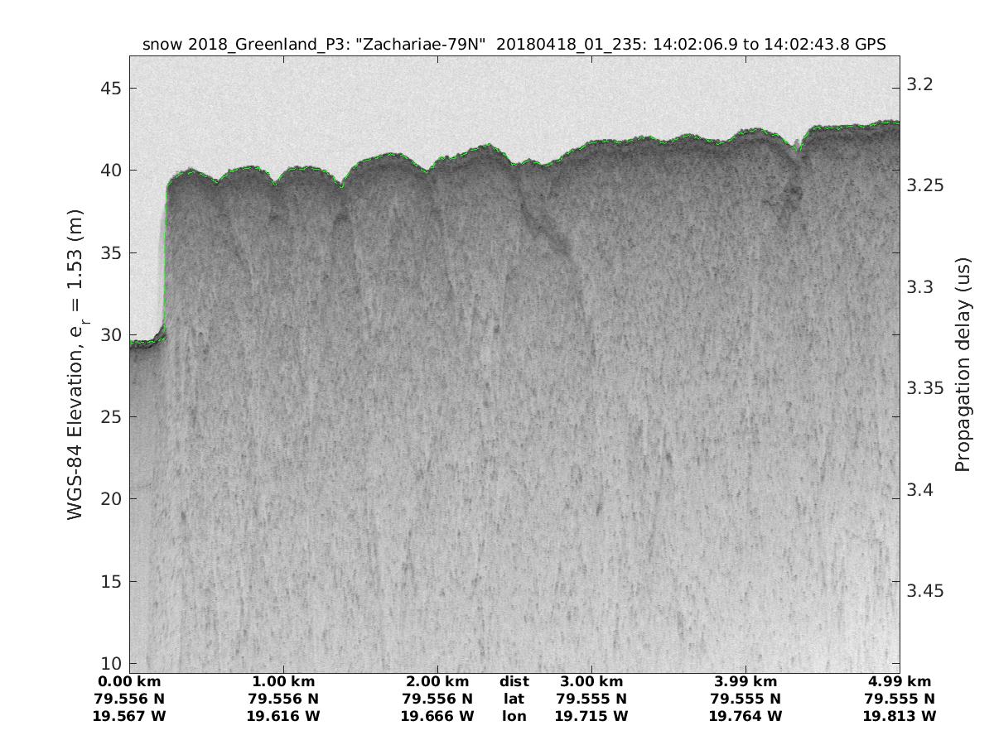The height and width of the screenshot is (745, 994).
Task: Click the propagation delay tick 3.2
Action: click(920, 84)
